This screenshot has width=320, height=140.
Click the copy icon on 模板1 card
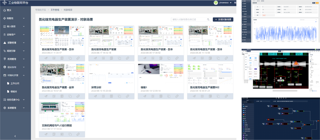point(169,96)
